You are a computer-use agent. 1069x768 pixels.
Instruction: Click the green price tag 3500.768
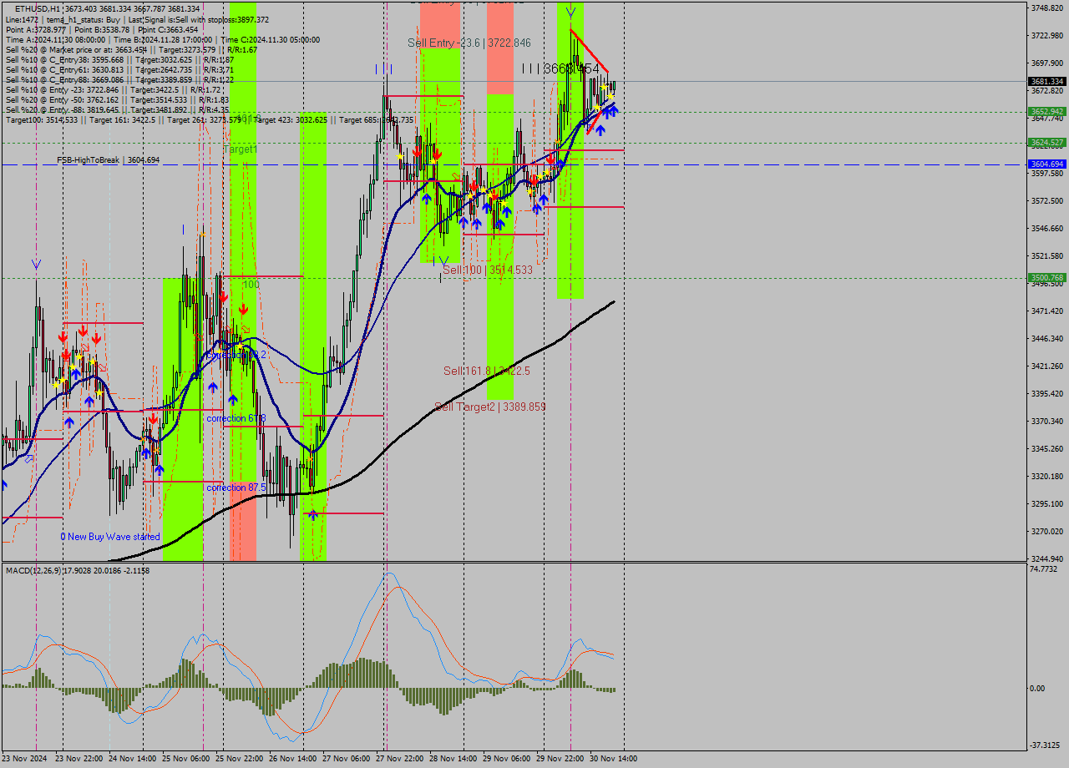[x=1046, y=277]
